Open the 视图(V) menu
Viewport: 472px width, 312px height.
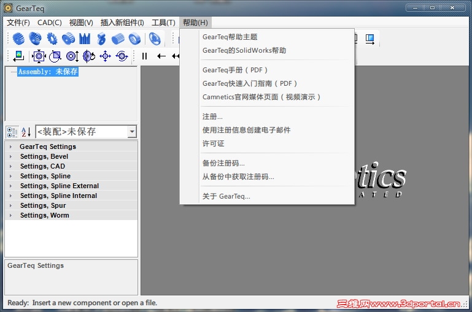coord(81,23)
